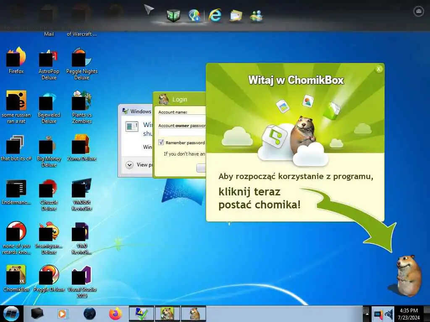This screenshot has height=322, width=430.
Task: Open VM0 KevinSi... desktop icon
Action: tap(82, 238)
